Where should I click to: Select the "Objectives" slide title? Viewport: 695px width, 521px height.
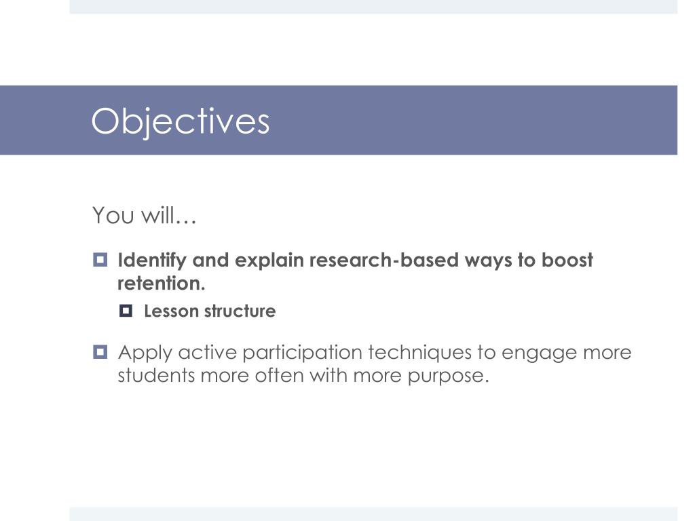(x=181, y=121)
